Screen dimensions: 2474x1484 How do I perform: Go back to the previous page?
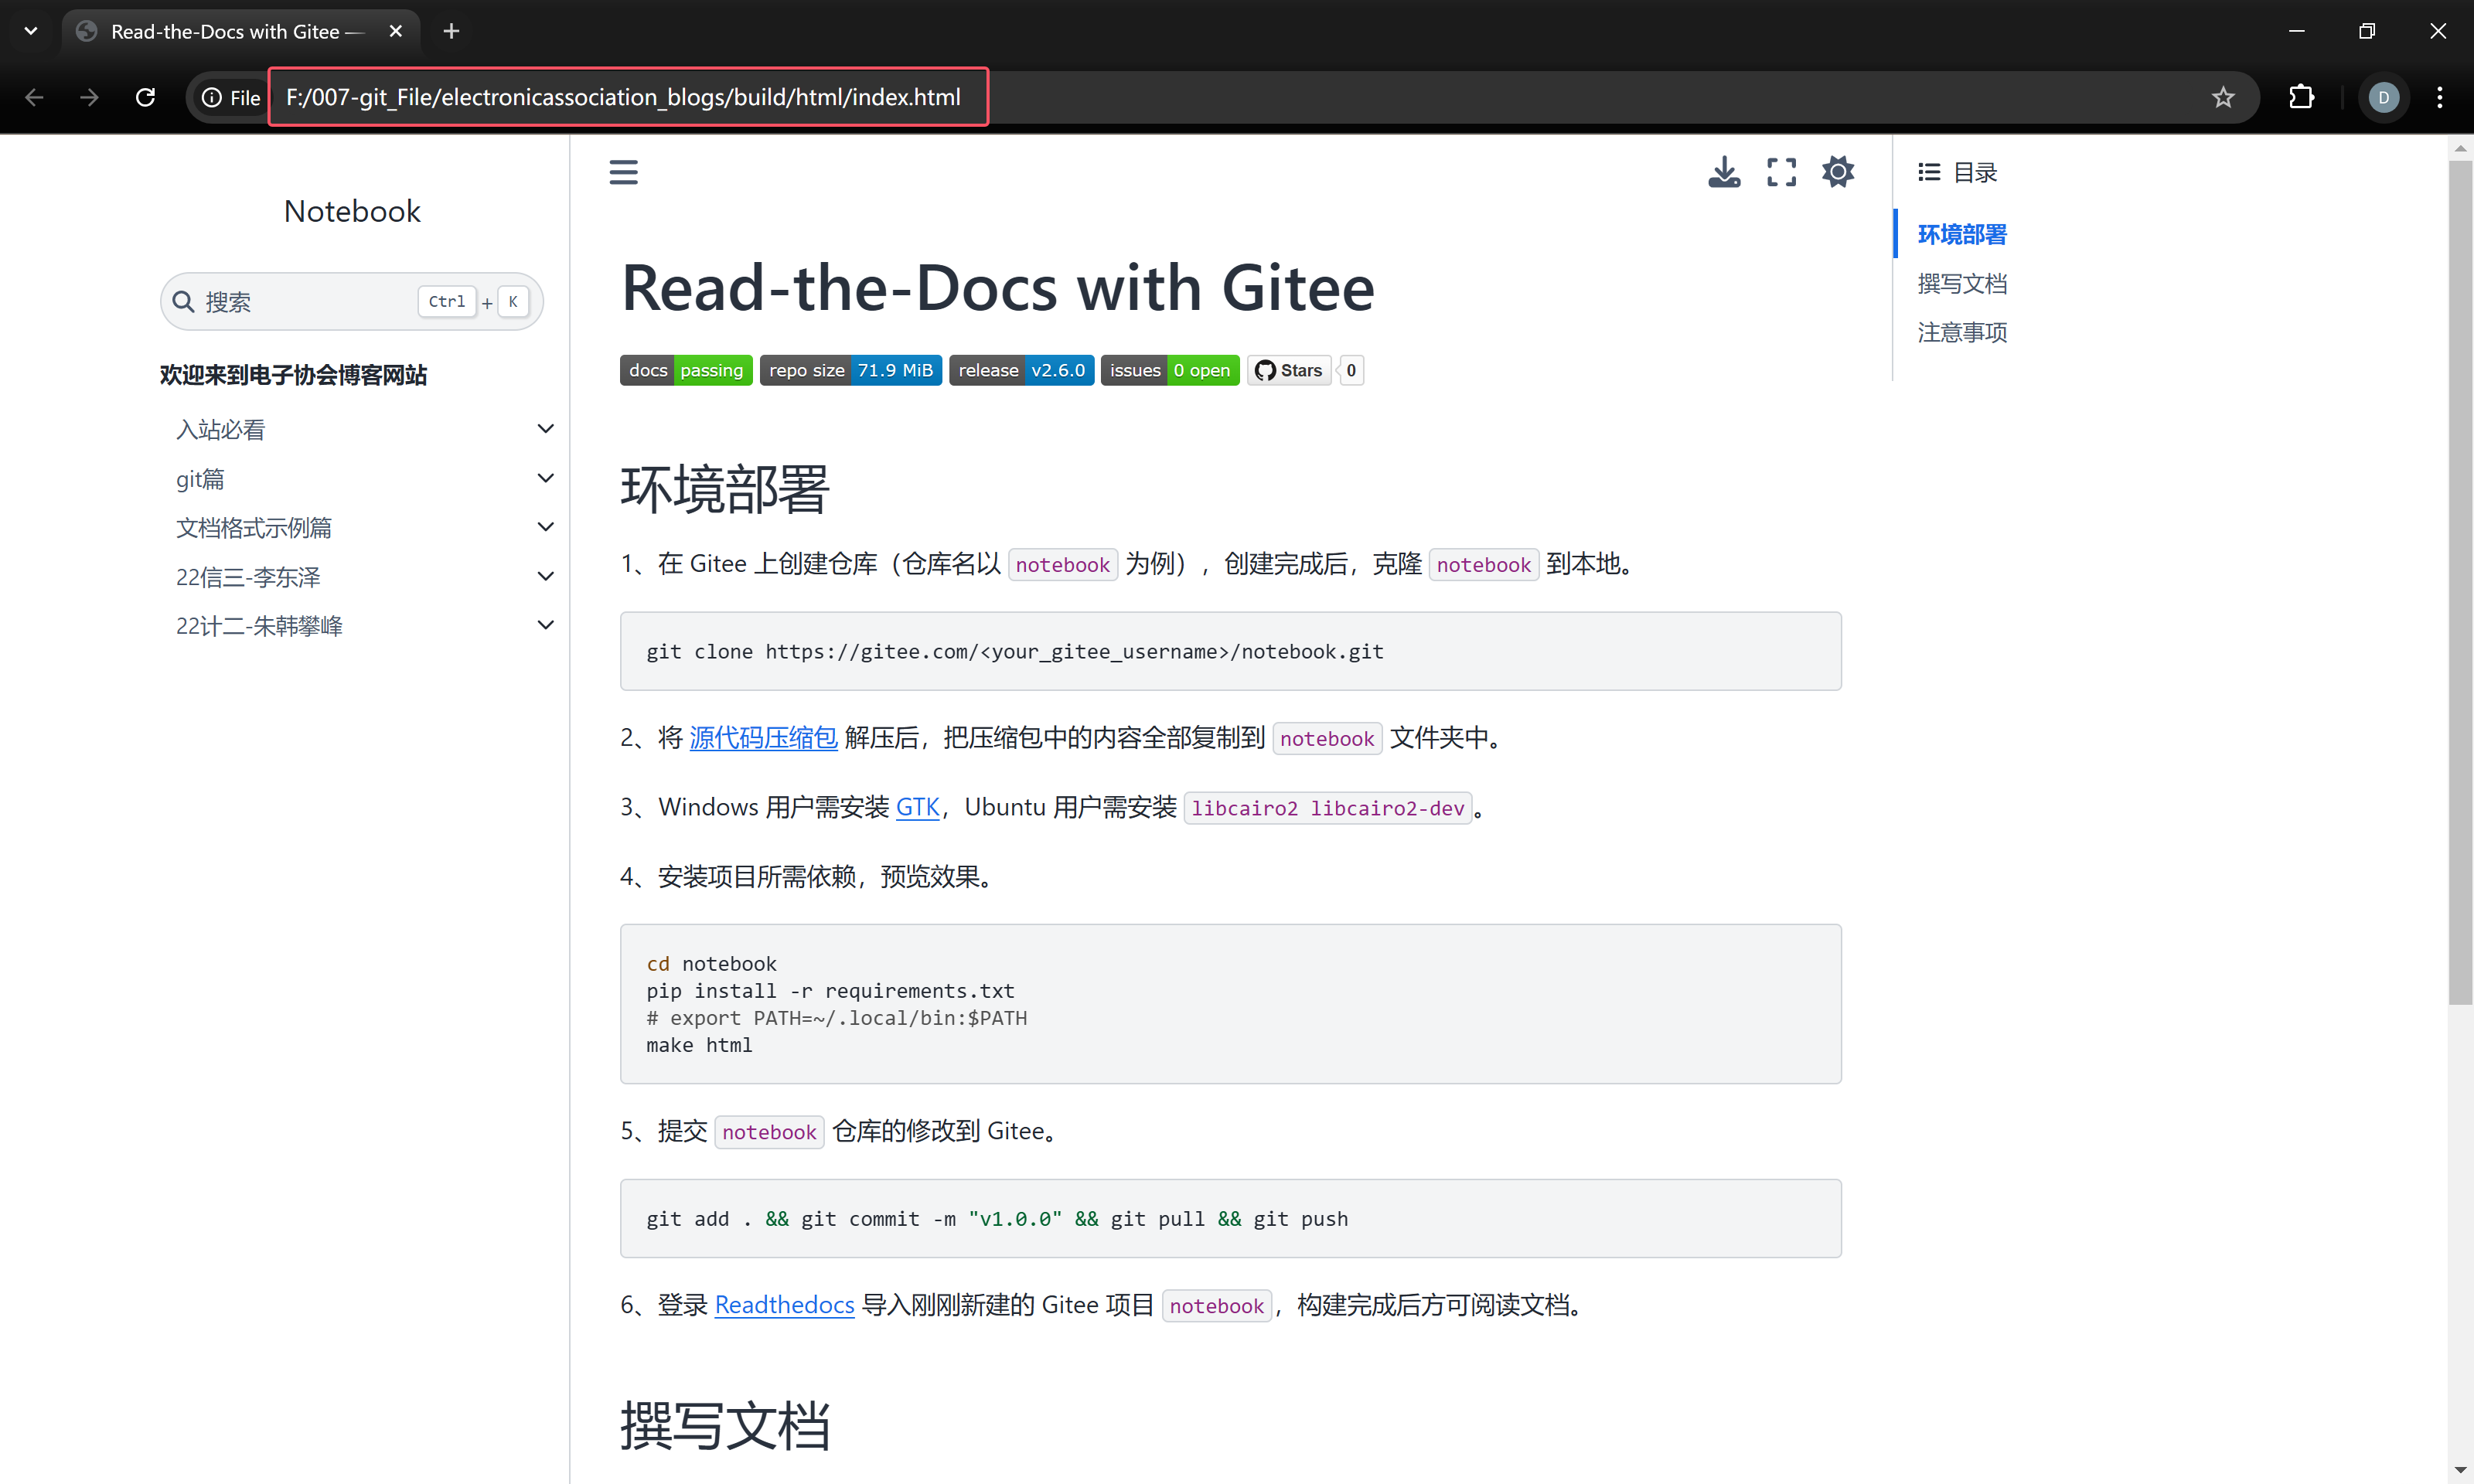coord(35,97)
